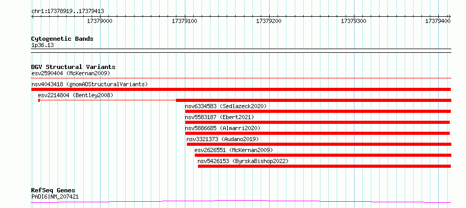This screenshot has width=466, height=208.
Task: Click the 17379000 ruler position
Action: point(99,21)
